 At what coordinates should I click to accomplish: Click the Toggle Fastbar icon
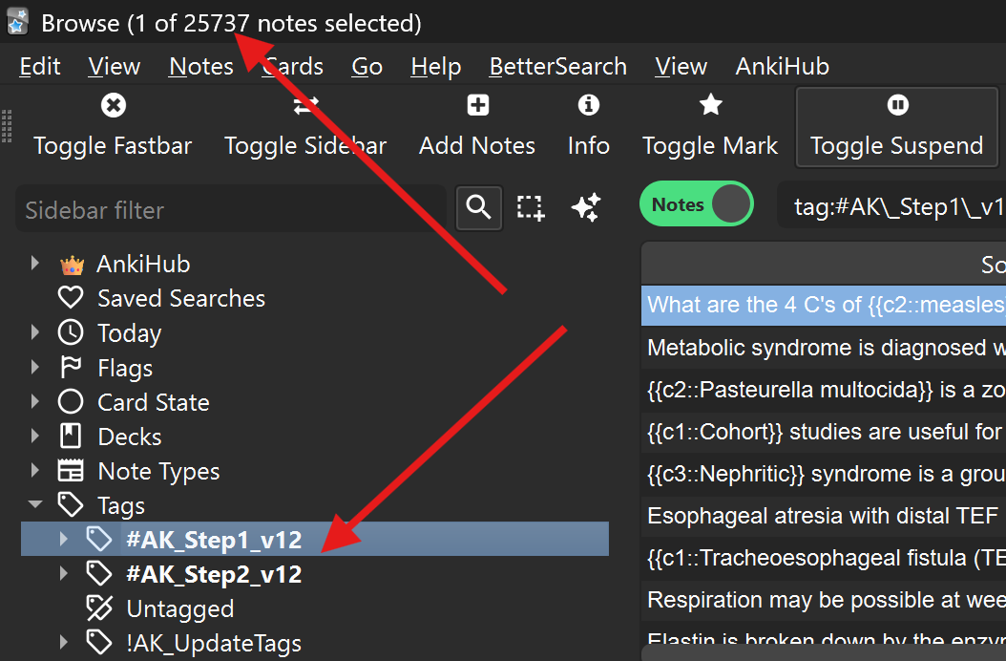pyautogui.click(x=113, y=105)
